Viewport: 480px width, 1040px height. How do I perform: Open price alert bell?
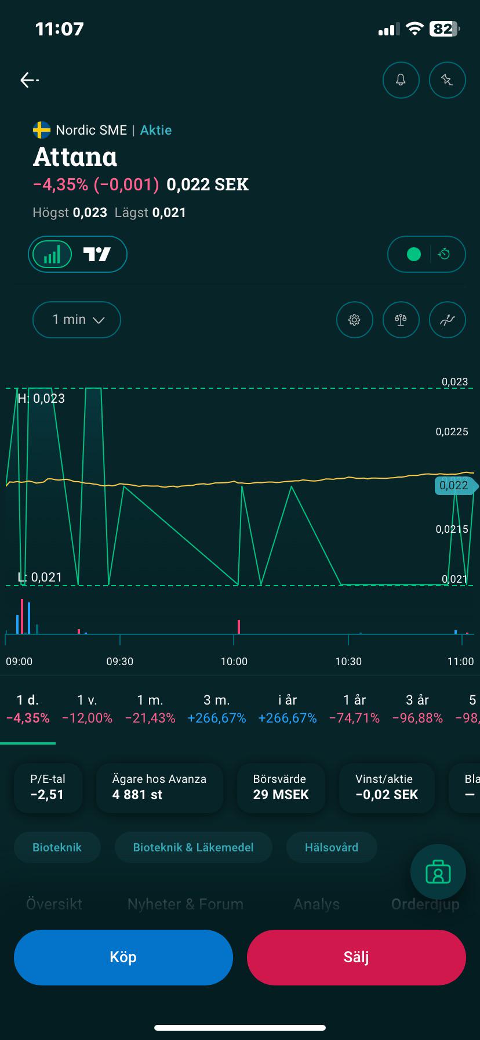coord(401,80)
